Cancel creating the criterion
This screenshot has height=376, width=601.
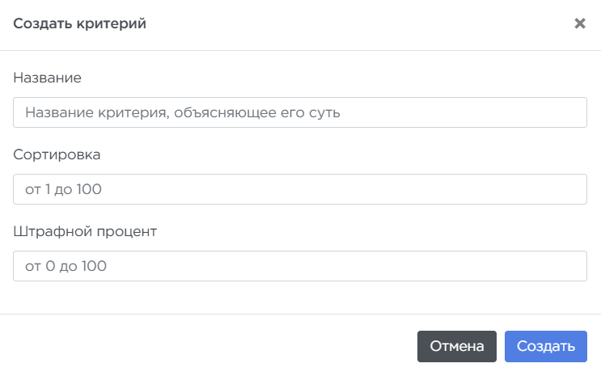click(x=456, y=347)
